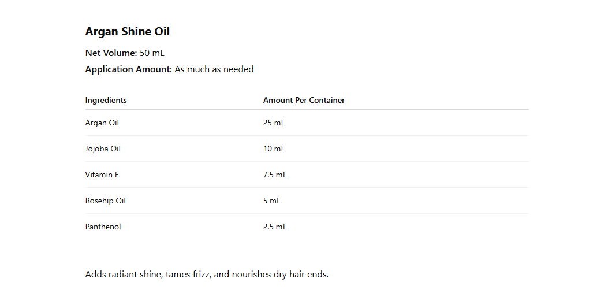This screenshot has width=597, height=304.
Task: Select the Rosehip Oil ingredient cell
Action: (105, 201)
